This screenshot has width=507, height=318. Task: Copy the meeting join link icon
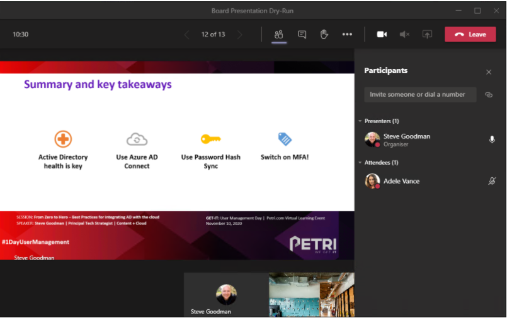pyautogui.click(x=489, y=95)
